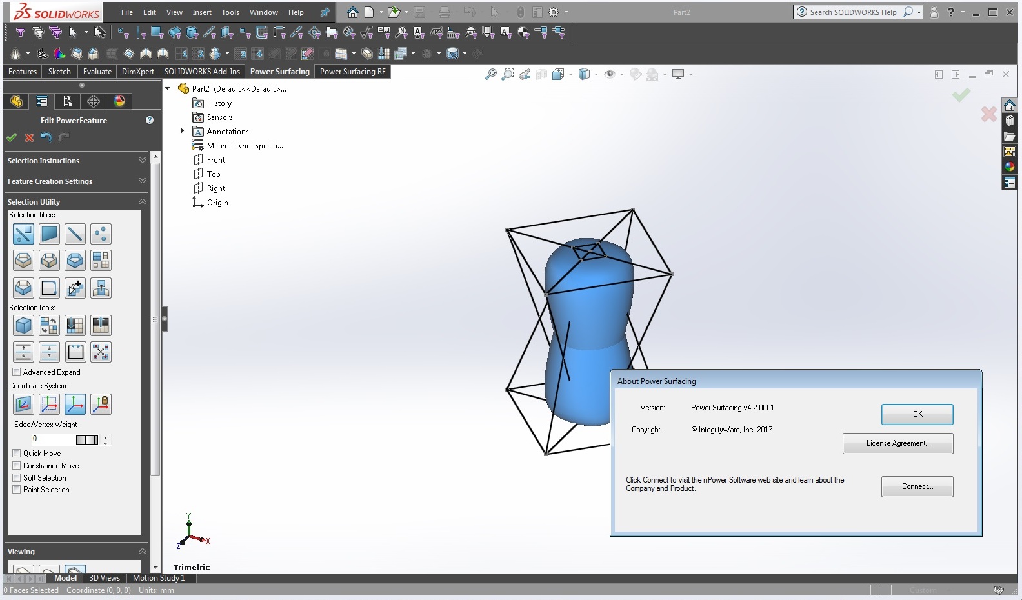1022x600 pixels.
Task: Open the Appearances color ball in task pane
Action: (x=1010, y=167)
